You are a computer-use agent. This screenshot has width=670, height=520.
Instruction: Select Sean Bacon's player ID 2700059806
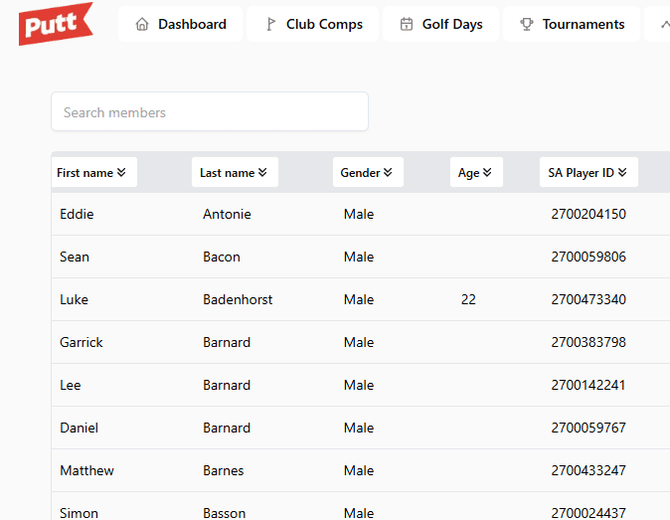pyautogui.click(x=588, y=257)
